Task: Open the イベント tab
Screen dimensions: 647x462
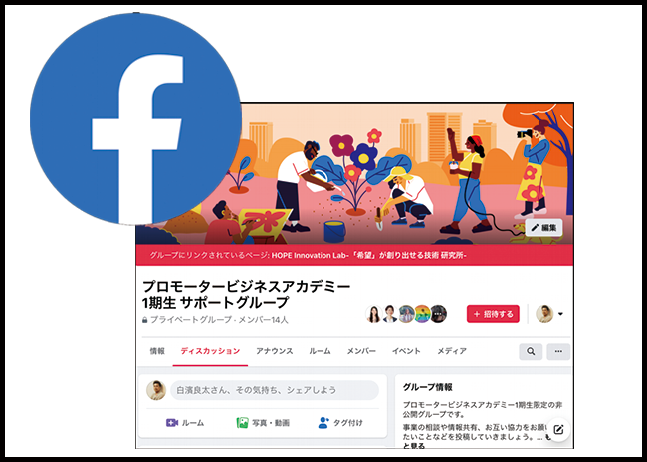Action: [x=406, y=351]
